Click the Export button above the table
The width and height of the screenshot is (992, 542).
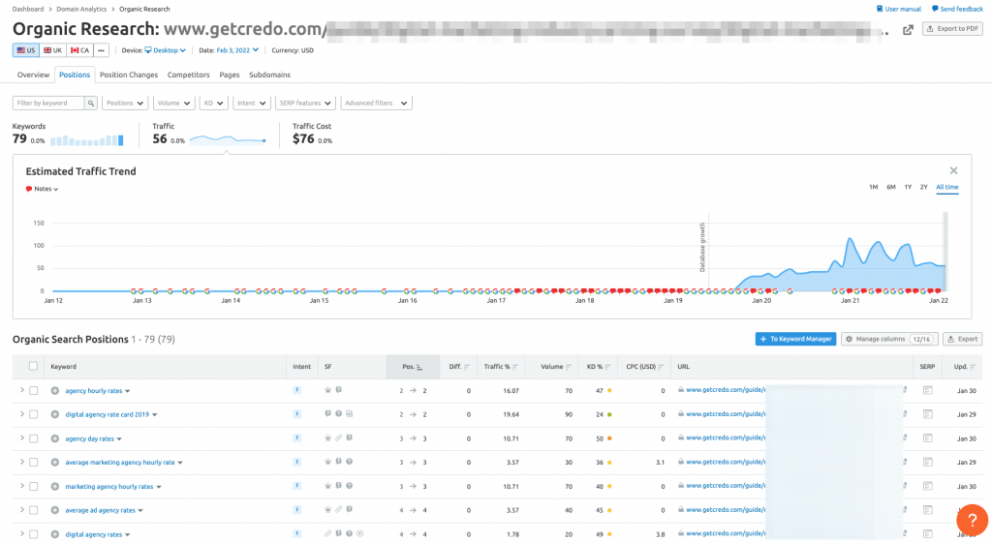(962, 339)
